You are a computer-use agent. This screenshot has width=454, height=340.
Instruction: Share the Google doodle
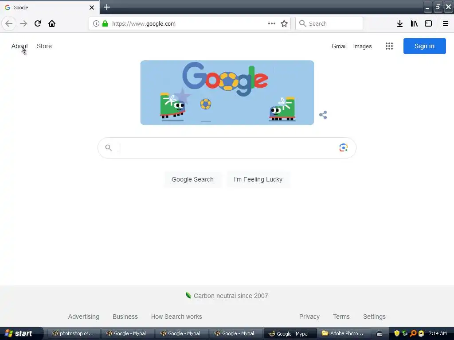(x=323, y=115)
